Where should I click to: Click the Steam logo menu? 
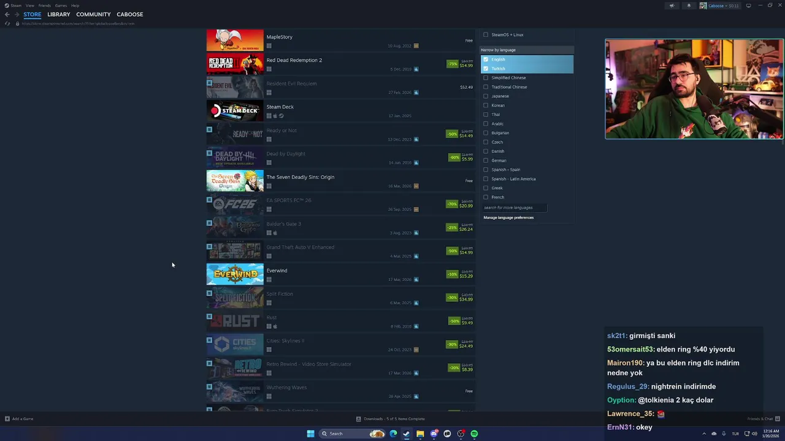tap(7, 6)
